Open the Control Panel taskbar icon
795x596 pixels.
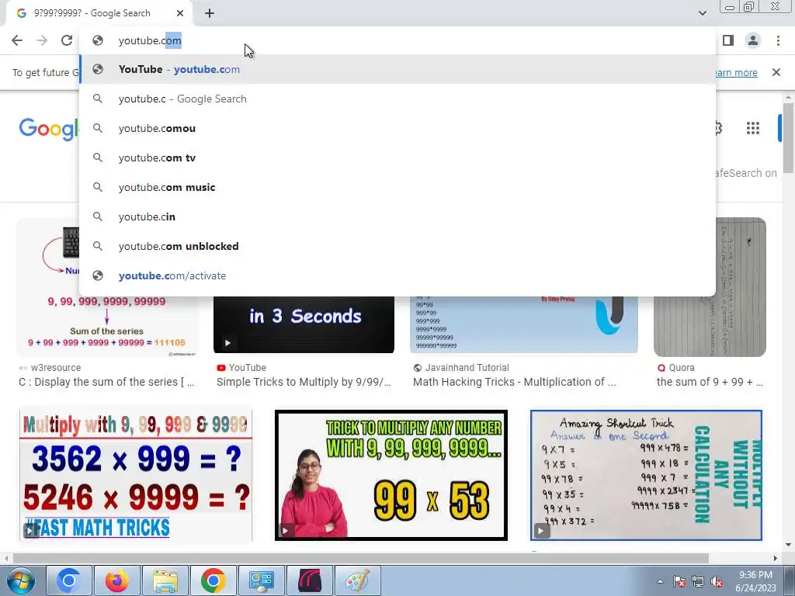click(261, 580)
